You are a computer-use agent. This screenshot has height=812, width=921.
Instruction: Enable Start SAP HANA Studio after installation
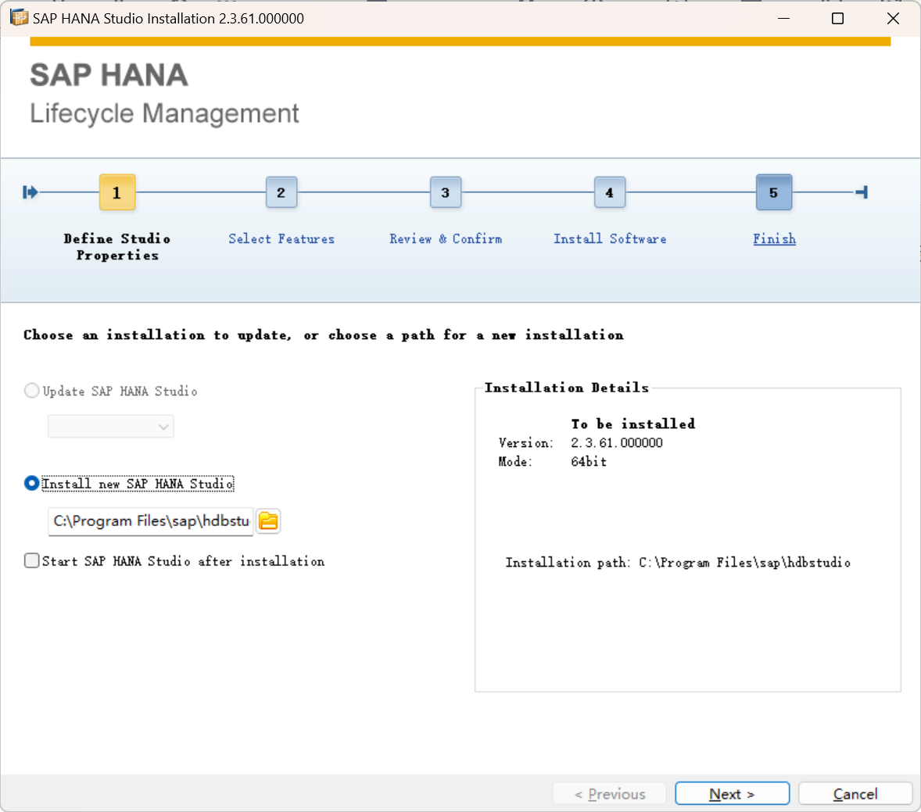coord(32,560)
